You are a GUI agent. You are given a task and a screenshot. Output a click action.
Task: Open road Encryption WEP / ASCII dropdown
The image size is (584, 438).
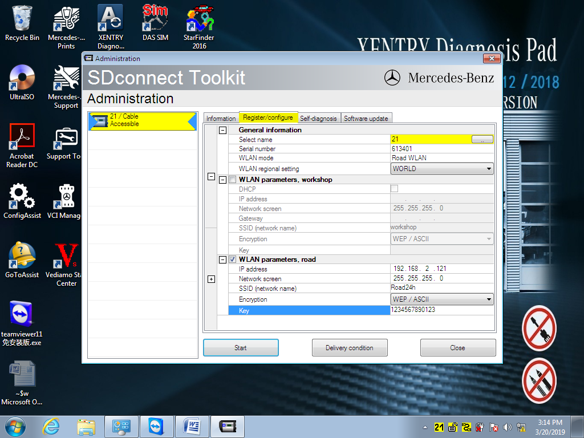tap(442, 299)
